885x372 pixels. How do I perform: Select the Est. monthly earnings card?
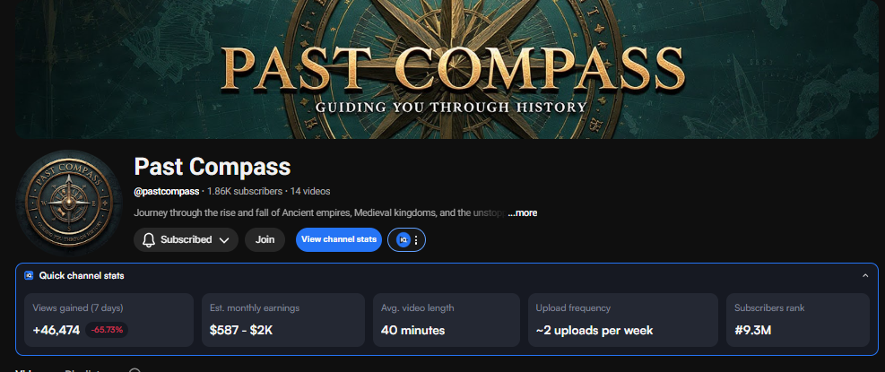[282, 319]
